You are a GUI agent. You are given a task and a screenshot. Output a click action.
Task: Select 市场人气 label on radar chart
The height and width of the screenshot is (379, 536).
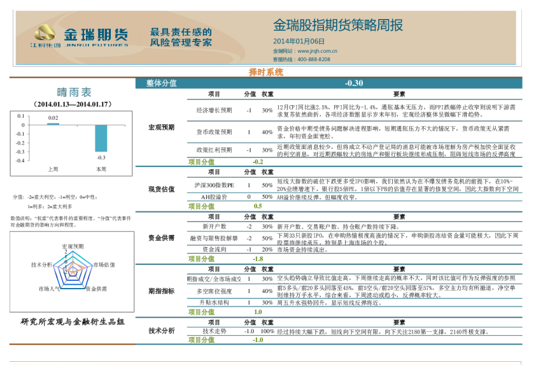click(48, 289)
